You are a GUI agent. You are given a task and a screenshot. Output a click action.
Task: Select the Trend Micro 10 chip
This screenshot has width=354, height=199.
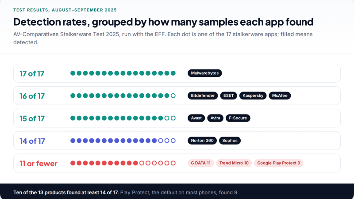(x=234, y=163)
